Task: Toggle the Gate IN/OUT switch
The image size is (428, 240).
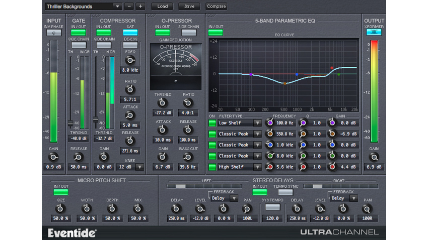Action: (79, 32)
